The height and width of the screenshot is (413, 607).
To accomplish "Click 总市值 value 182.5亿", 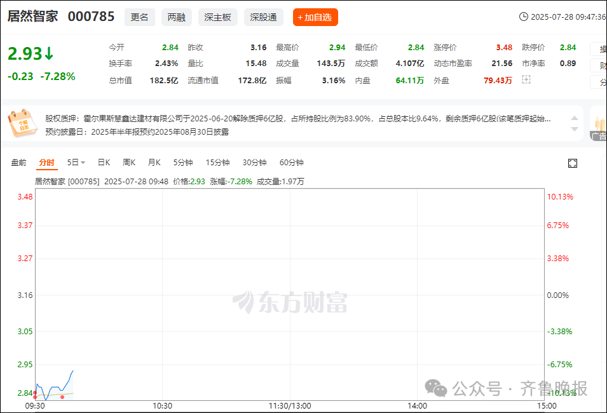I will pyautogui.click(x=164, y=81).
